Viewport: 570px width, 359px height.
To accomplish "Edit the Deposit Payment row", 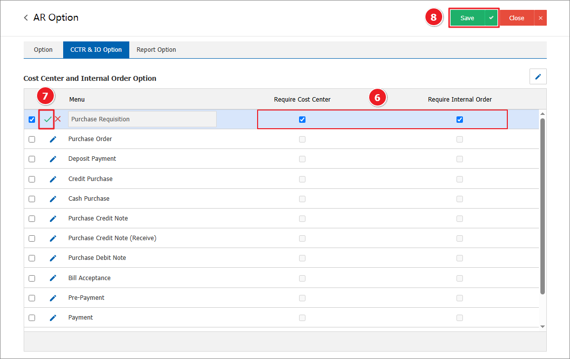I will 53,159.
